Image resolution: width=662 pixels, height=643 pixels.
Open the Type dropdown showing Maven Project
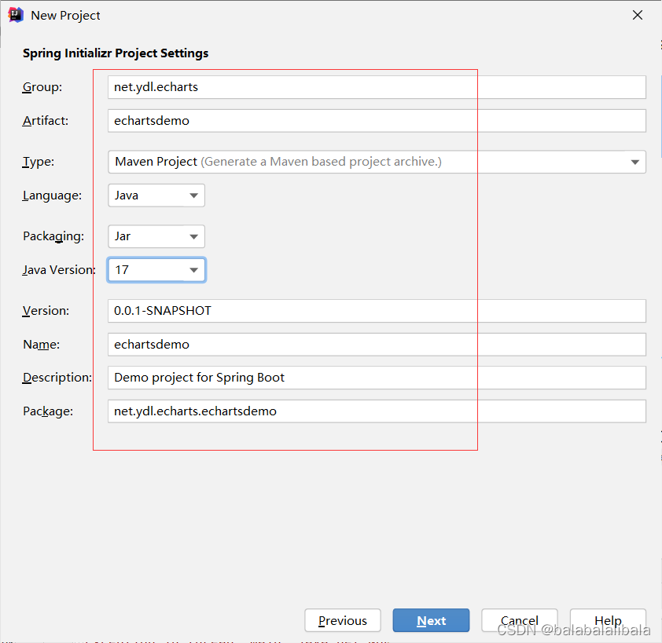coord(377,162)
